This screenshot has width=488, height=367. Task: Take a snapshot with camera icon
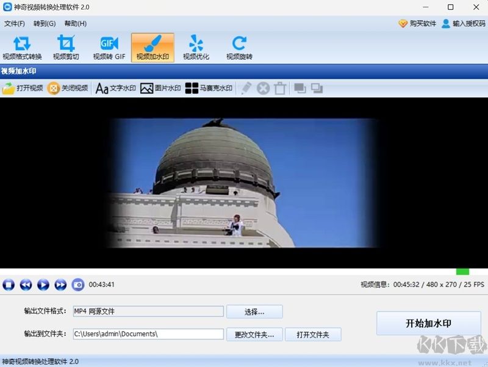pyautogui.click(x=78, y=285)
